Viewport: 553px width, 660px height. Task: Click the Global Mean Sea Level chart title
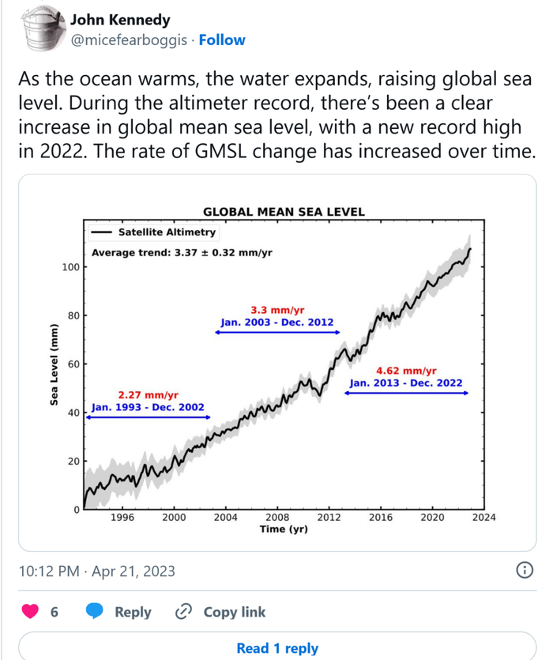(284, 212)
